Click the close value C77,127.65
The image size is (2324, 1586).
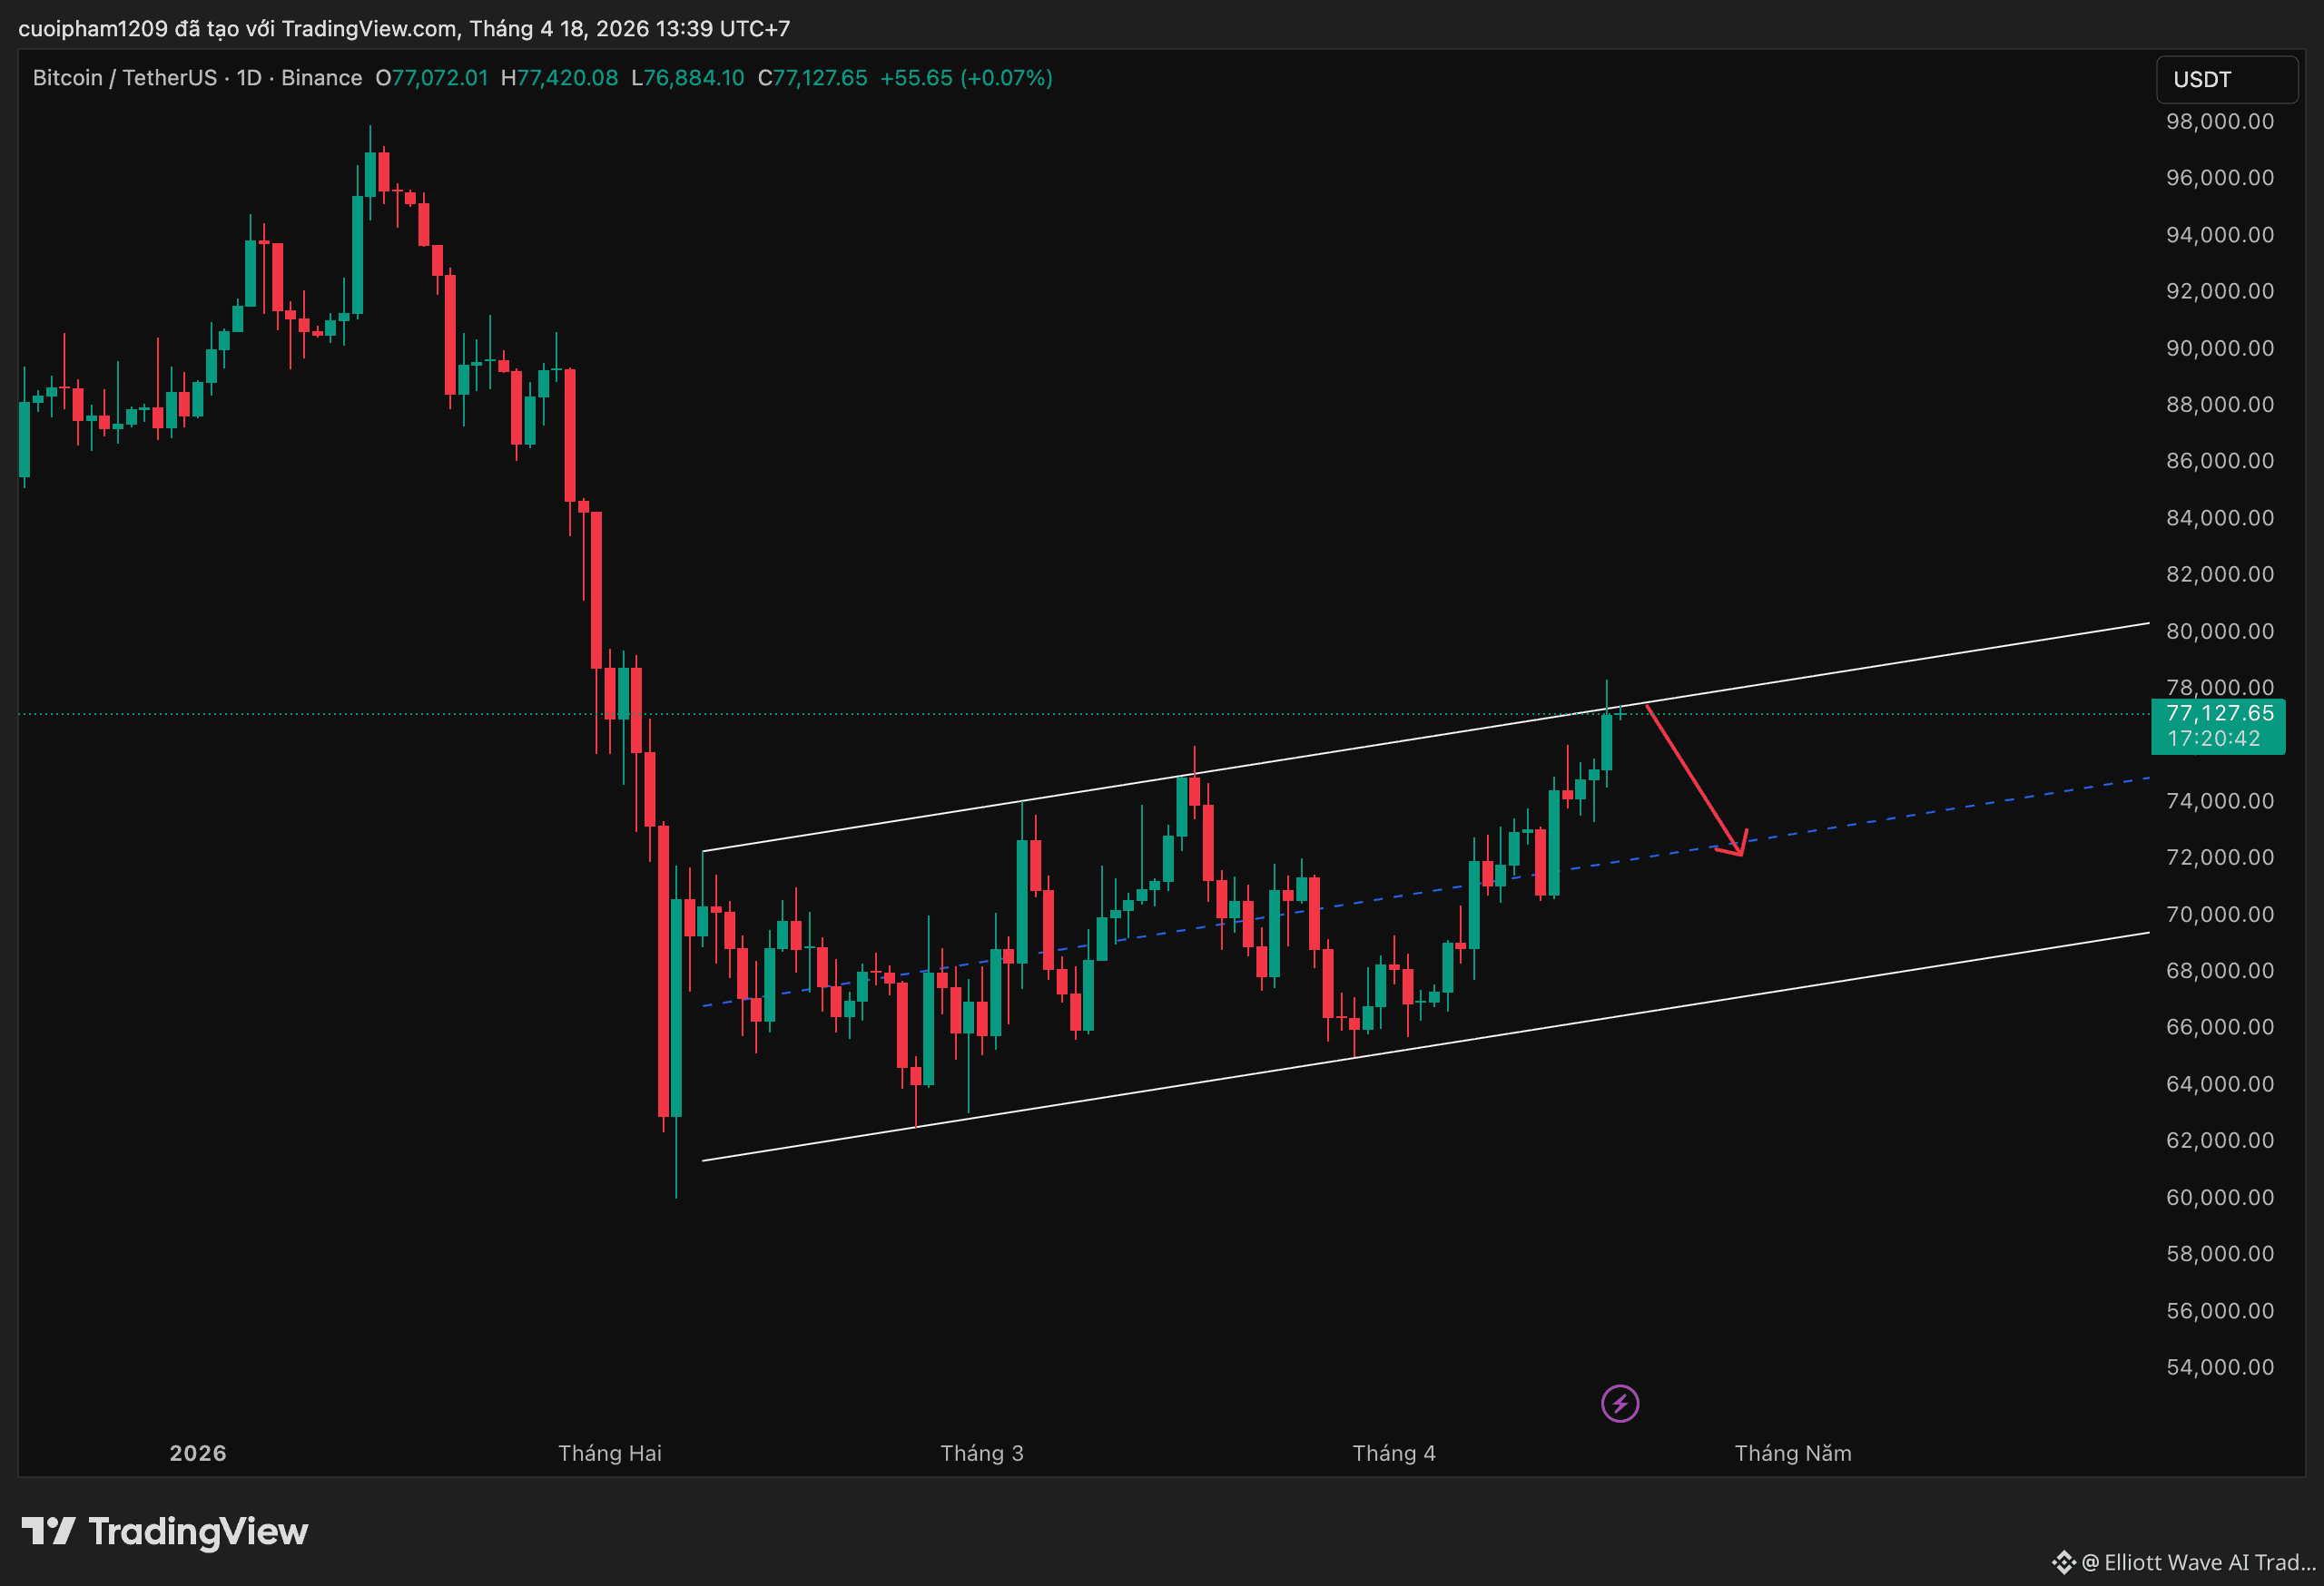pyautogui.click(x=812, y=78)
